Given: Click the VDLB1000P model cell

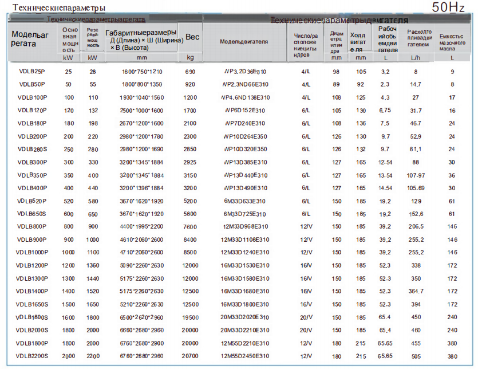Looking at the screenshot, I should 32,252.
